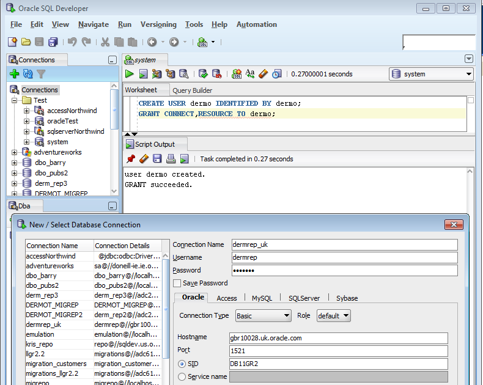Open the Versioning menu
483x385 pixels.
point(158,24)
